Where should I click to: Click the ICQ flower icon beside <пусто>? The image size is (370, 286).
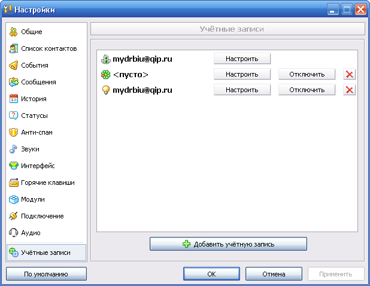coord(106,75)
